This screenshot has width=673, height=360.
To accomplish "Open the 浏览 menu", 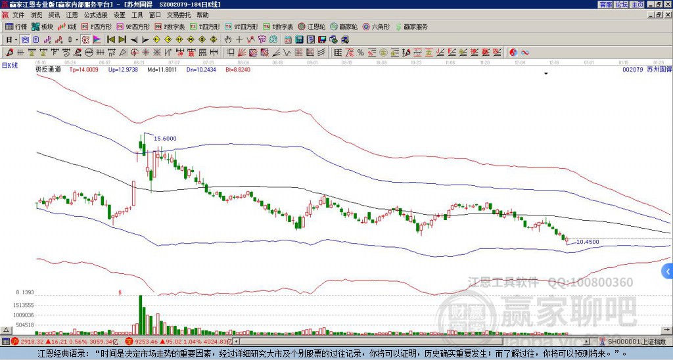I will 36,15.
